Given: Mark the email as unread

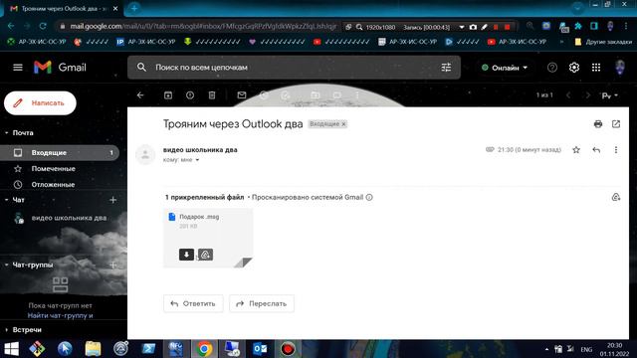Looking at the screenshot, I should click(x=242, y=95).
